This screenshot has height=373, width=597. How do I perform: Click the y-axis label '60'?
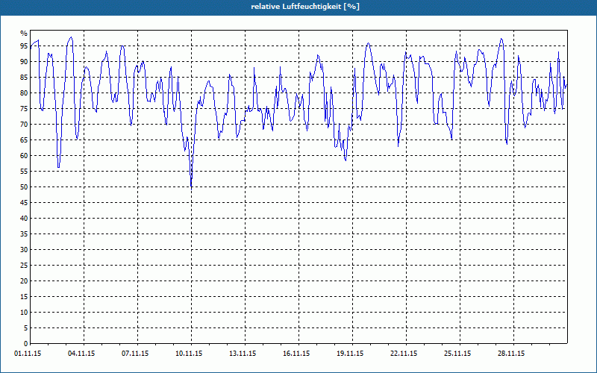(24, 156)
